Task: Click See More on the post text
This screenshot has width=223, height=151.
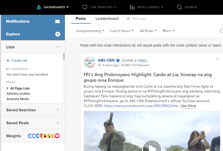Action: (x=188, y=106)
